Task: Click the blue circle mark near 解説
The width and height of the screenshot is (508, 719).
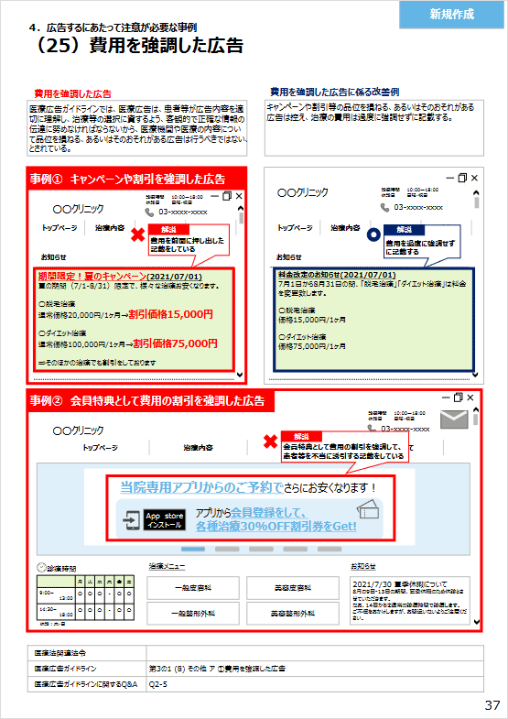Action: click(x=374, y=235)
